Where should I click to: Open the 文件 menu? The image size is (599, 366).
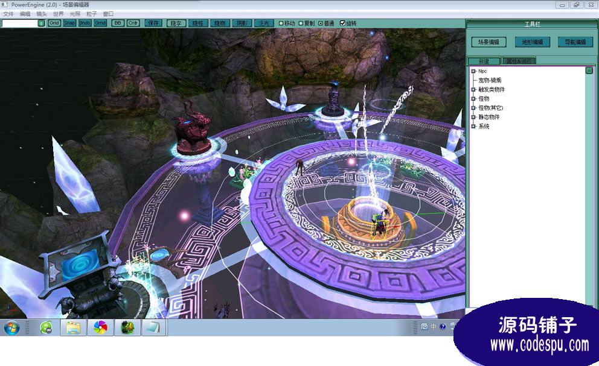tap(8, 14)
